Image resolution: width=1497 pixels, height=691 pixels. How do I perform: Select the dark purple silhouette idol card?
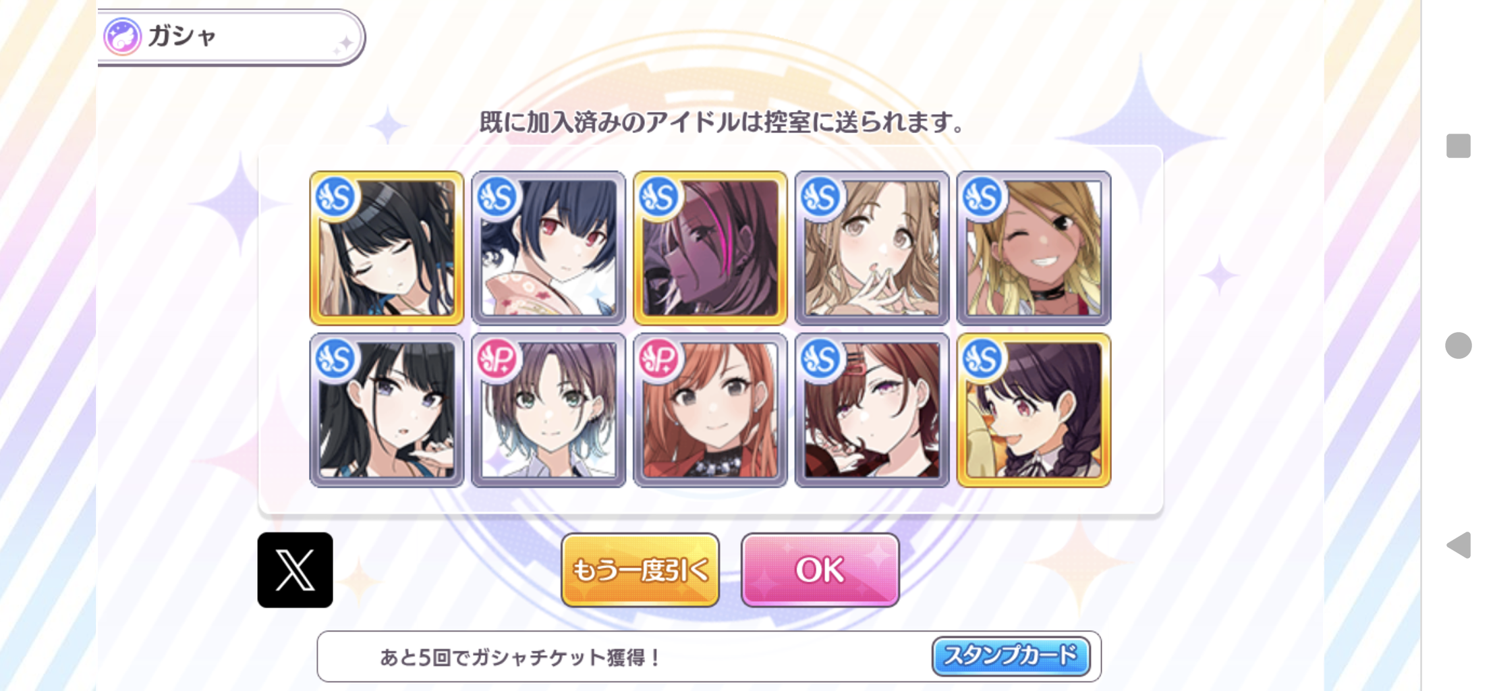tap(710, 248)
